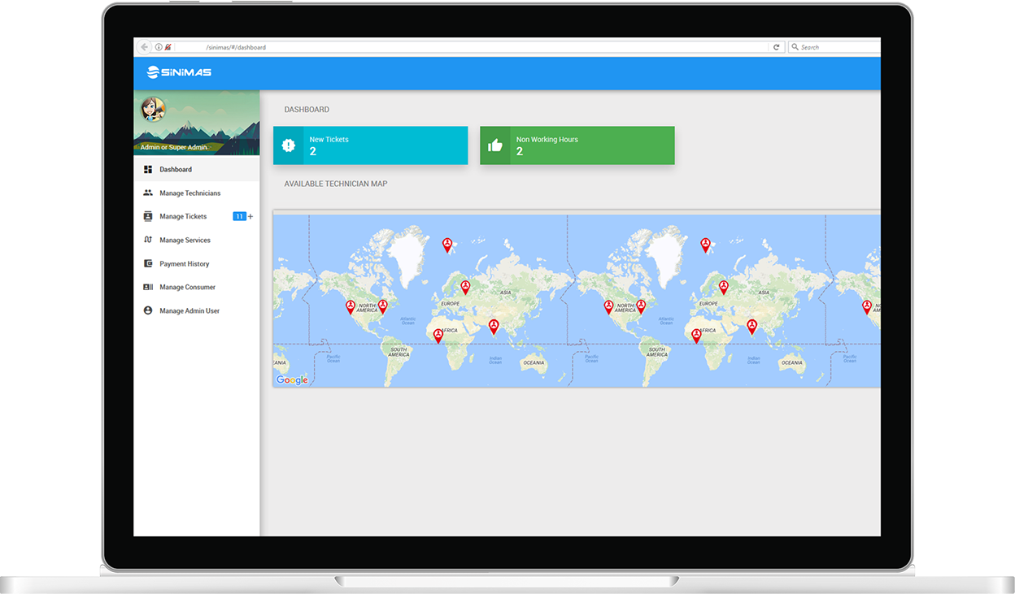
Task: Click the thumbs-up icon on Non Working Hours
Action: coord(495,145)
